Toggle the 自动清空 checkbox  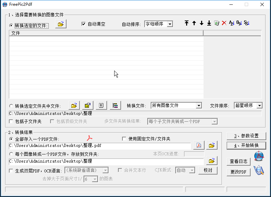click(84, 24)
